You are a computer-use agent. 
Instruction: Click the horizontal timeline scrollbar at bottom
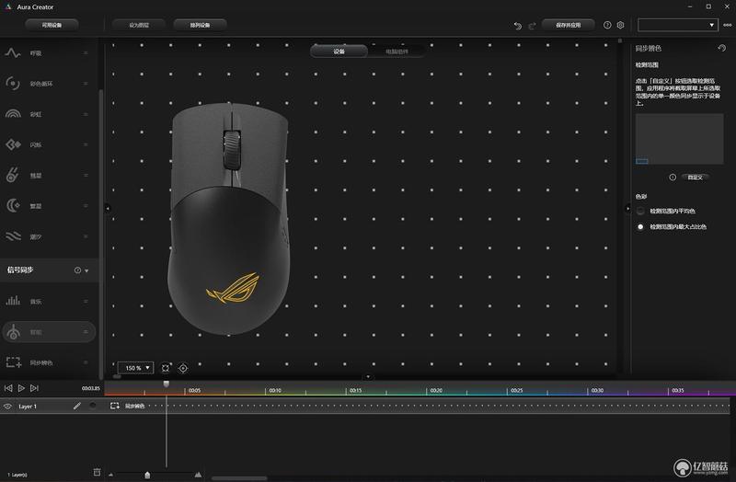(239, 478)
